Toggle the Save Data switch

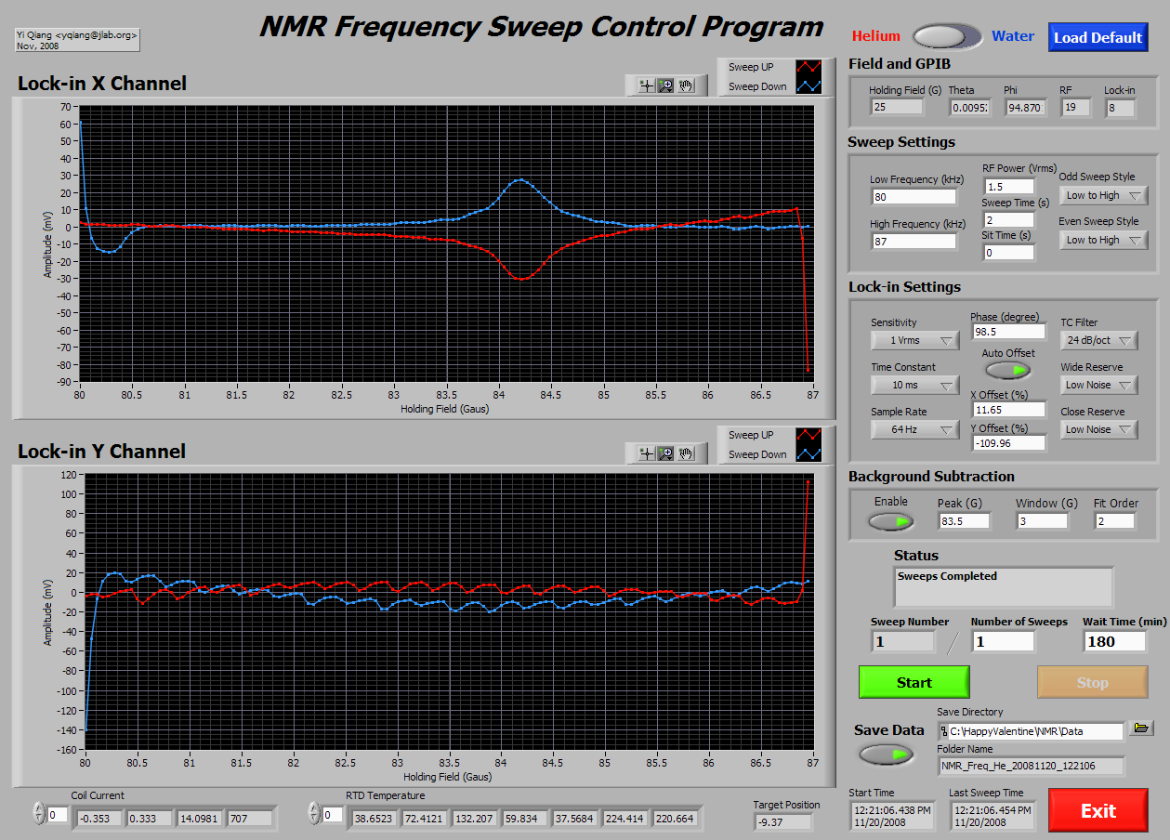click(887, 755)
